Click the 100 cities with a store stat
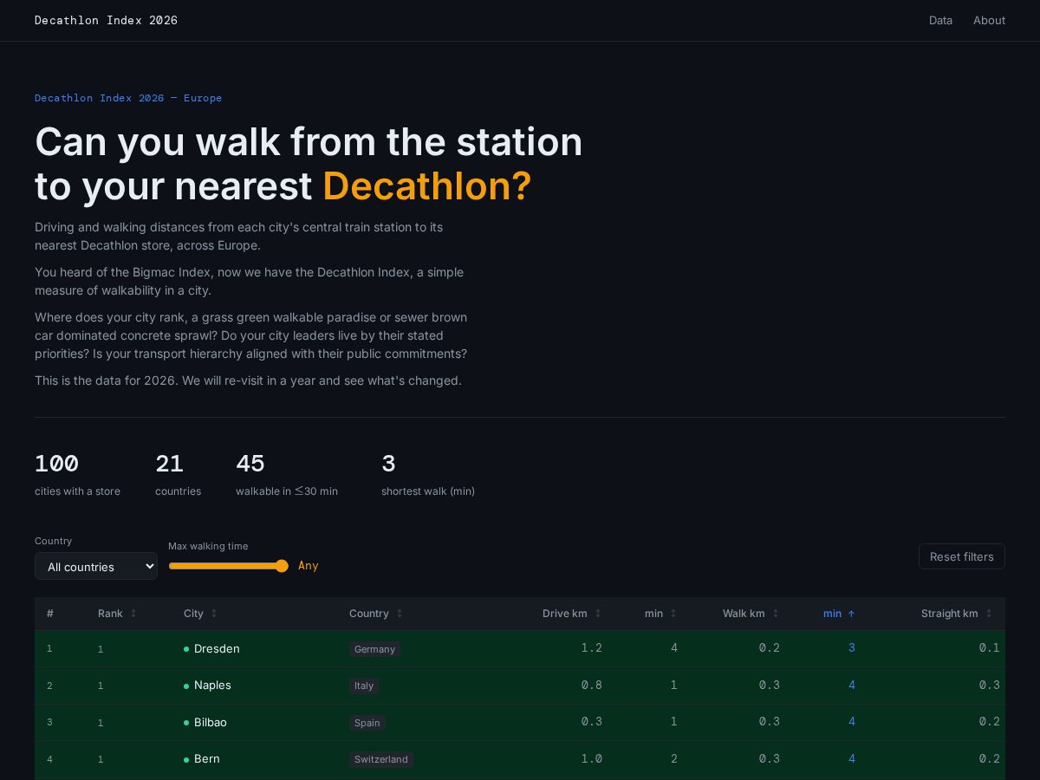This screenshot has width=1040, height=780. coord(77,475)
